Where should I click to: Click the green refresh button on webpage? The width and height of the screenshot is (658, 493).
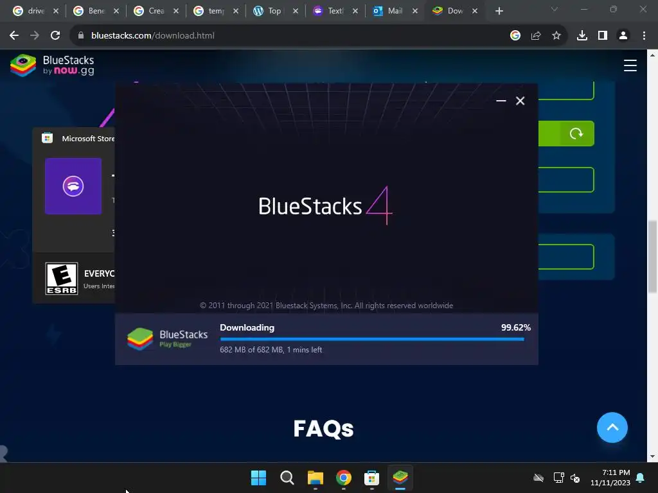click(576, 134)
